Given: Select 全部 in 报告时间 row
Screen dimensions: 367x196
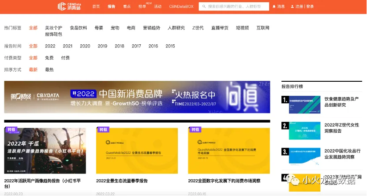Looking at the screenshot, I should (x=33, y=46).
